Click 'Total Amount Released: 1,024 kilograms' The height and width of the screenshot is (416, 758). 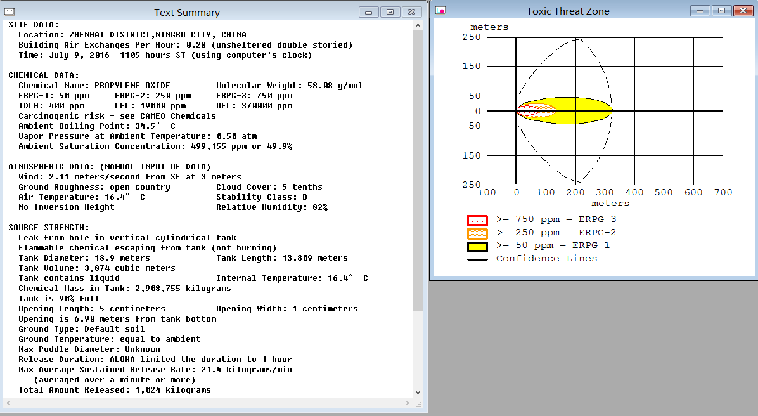point(115,391)
